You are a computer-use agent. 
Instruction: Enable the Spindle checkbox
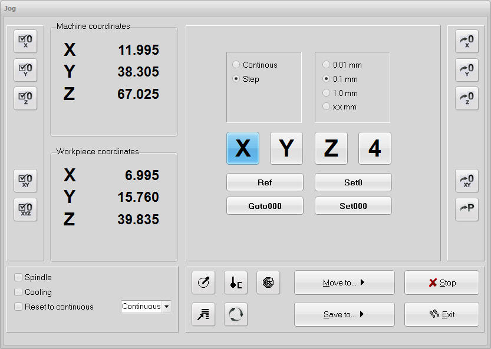(19, 277)
